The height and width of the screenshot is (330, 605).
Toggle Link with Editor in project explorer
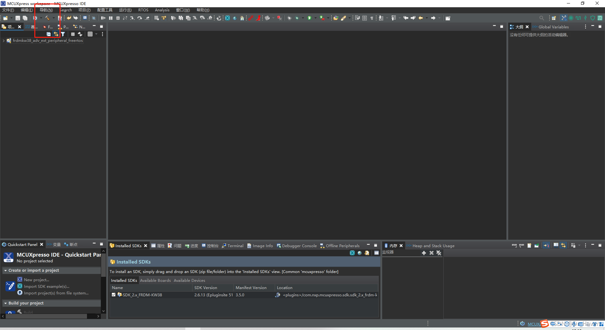coord(56,34)
